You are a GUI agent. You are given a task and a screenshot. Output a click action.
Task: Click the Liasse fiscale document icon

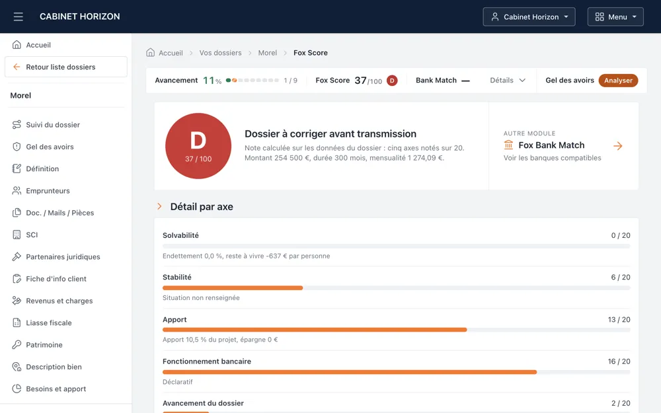(17, 323)
